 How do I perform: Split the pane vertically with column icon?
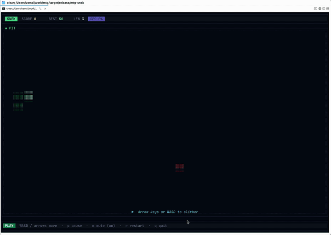[x=324, y=9]
